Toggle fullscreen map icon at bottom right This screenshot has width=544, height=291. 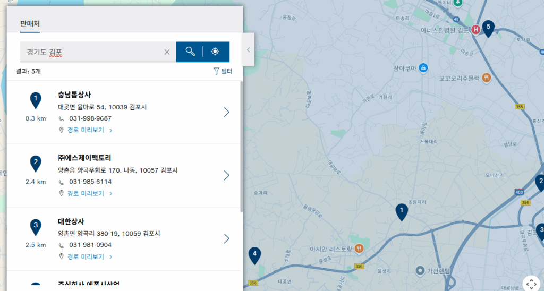[x=531, y=284]
